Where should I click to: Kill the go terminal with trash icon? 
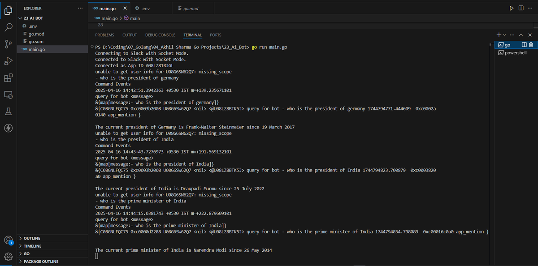tap(531, 45)
